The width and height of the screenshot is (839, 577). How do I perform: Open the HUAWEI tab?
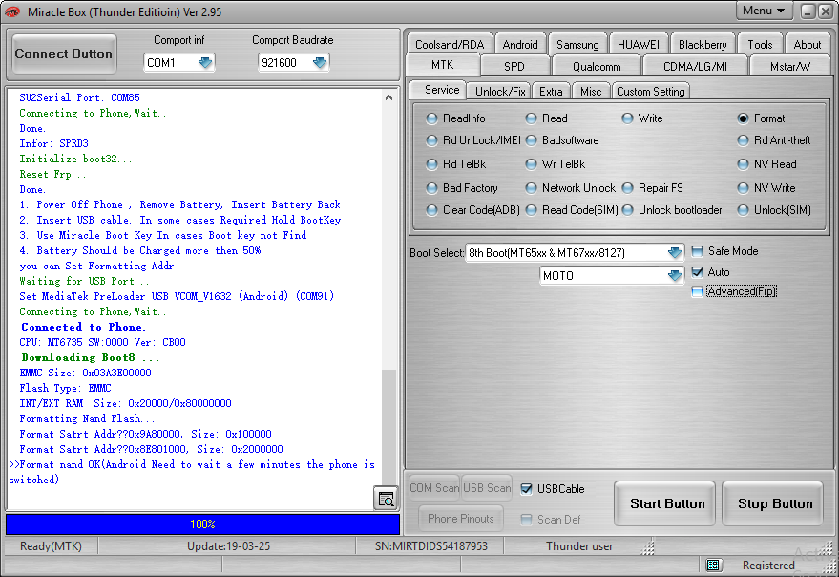639,45
